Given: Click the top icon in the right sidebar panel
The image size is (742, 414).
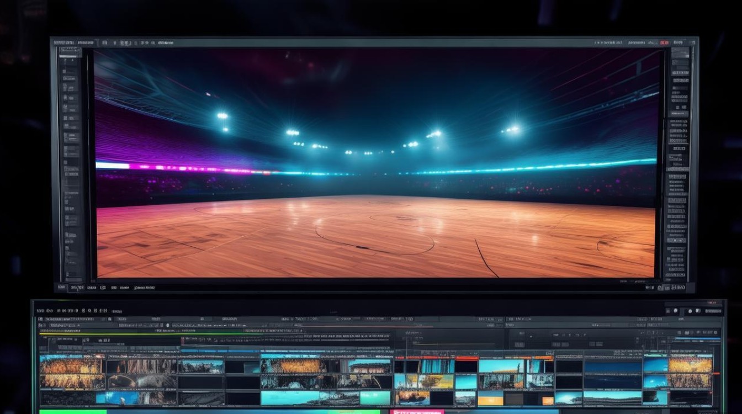Looking at the screenshot, I should coord(680,53).
